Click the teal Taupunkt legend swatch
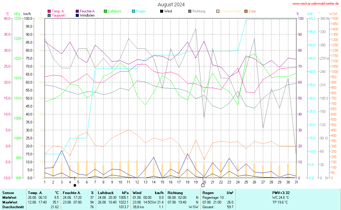 tap(49, 15)
